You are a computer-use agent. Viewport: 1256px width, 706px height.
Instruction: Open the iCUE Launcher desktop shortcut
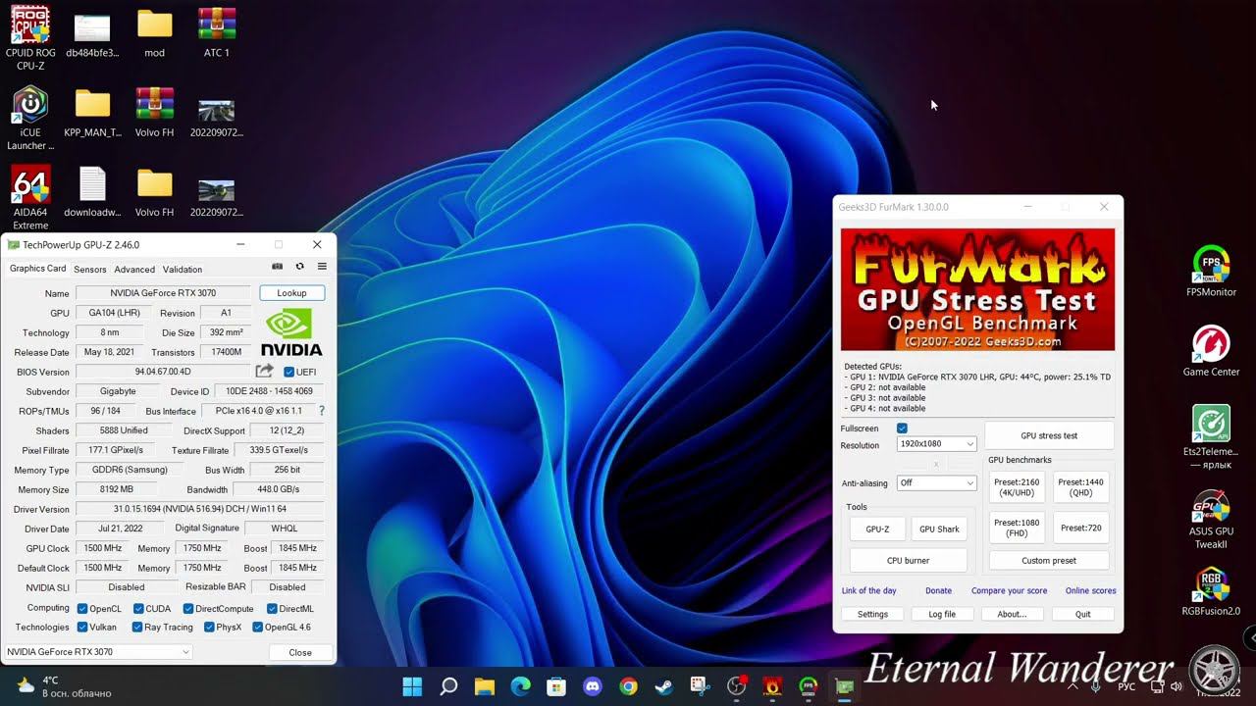(x=30, y=119)
